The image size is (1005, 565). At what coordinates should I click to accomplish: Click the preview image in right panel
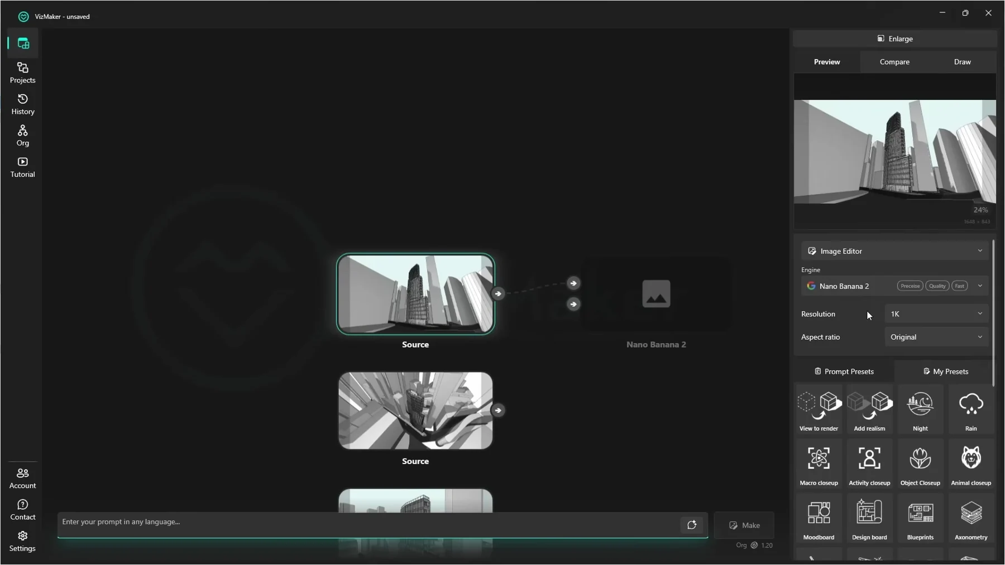[894, 152]
